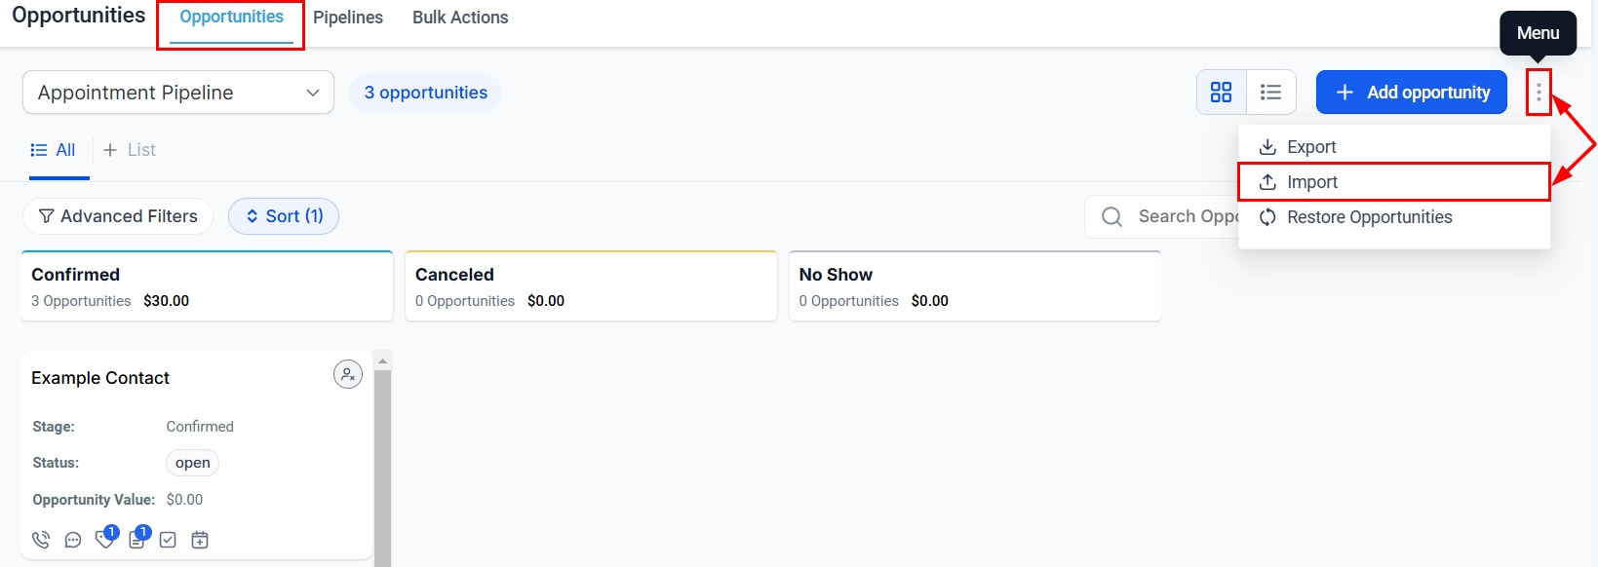This screenshot has width=1598, height=567.
Task: Click the Add opportunity button
Action: click(1411, 93)
